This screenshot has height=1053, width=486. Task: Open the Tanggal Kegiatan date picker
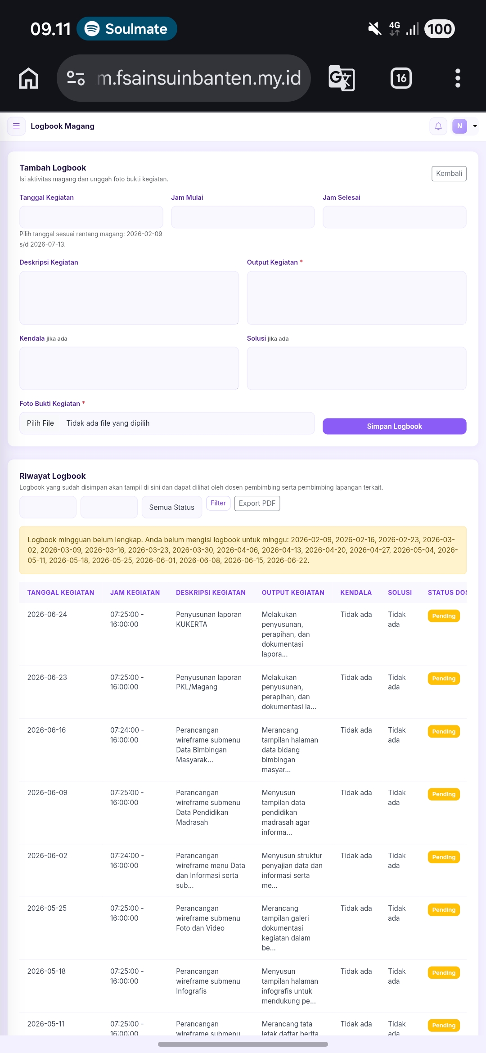point(91,217)
